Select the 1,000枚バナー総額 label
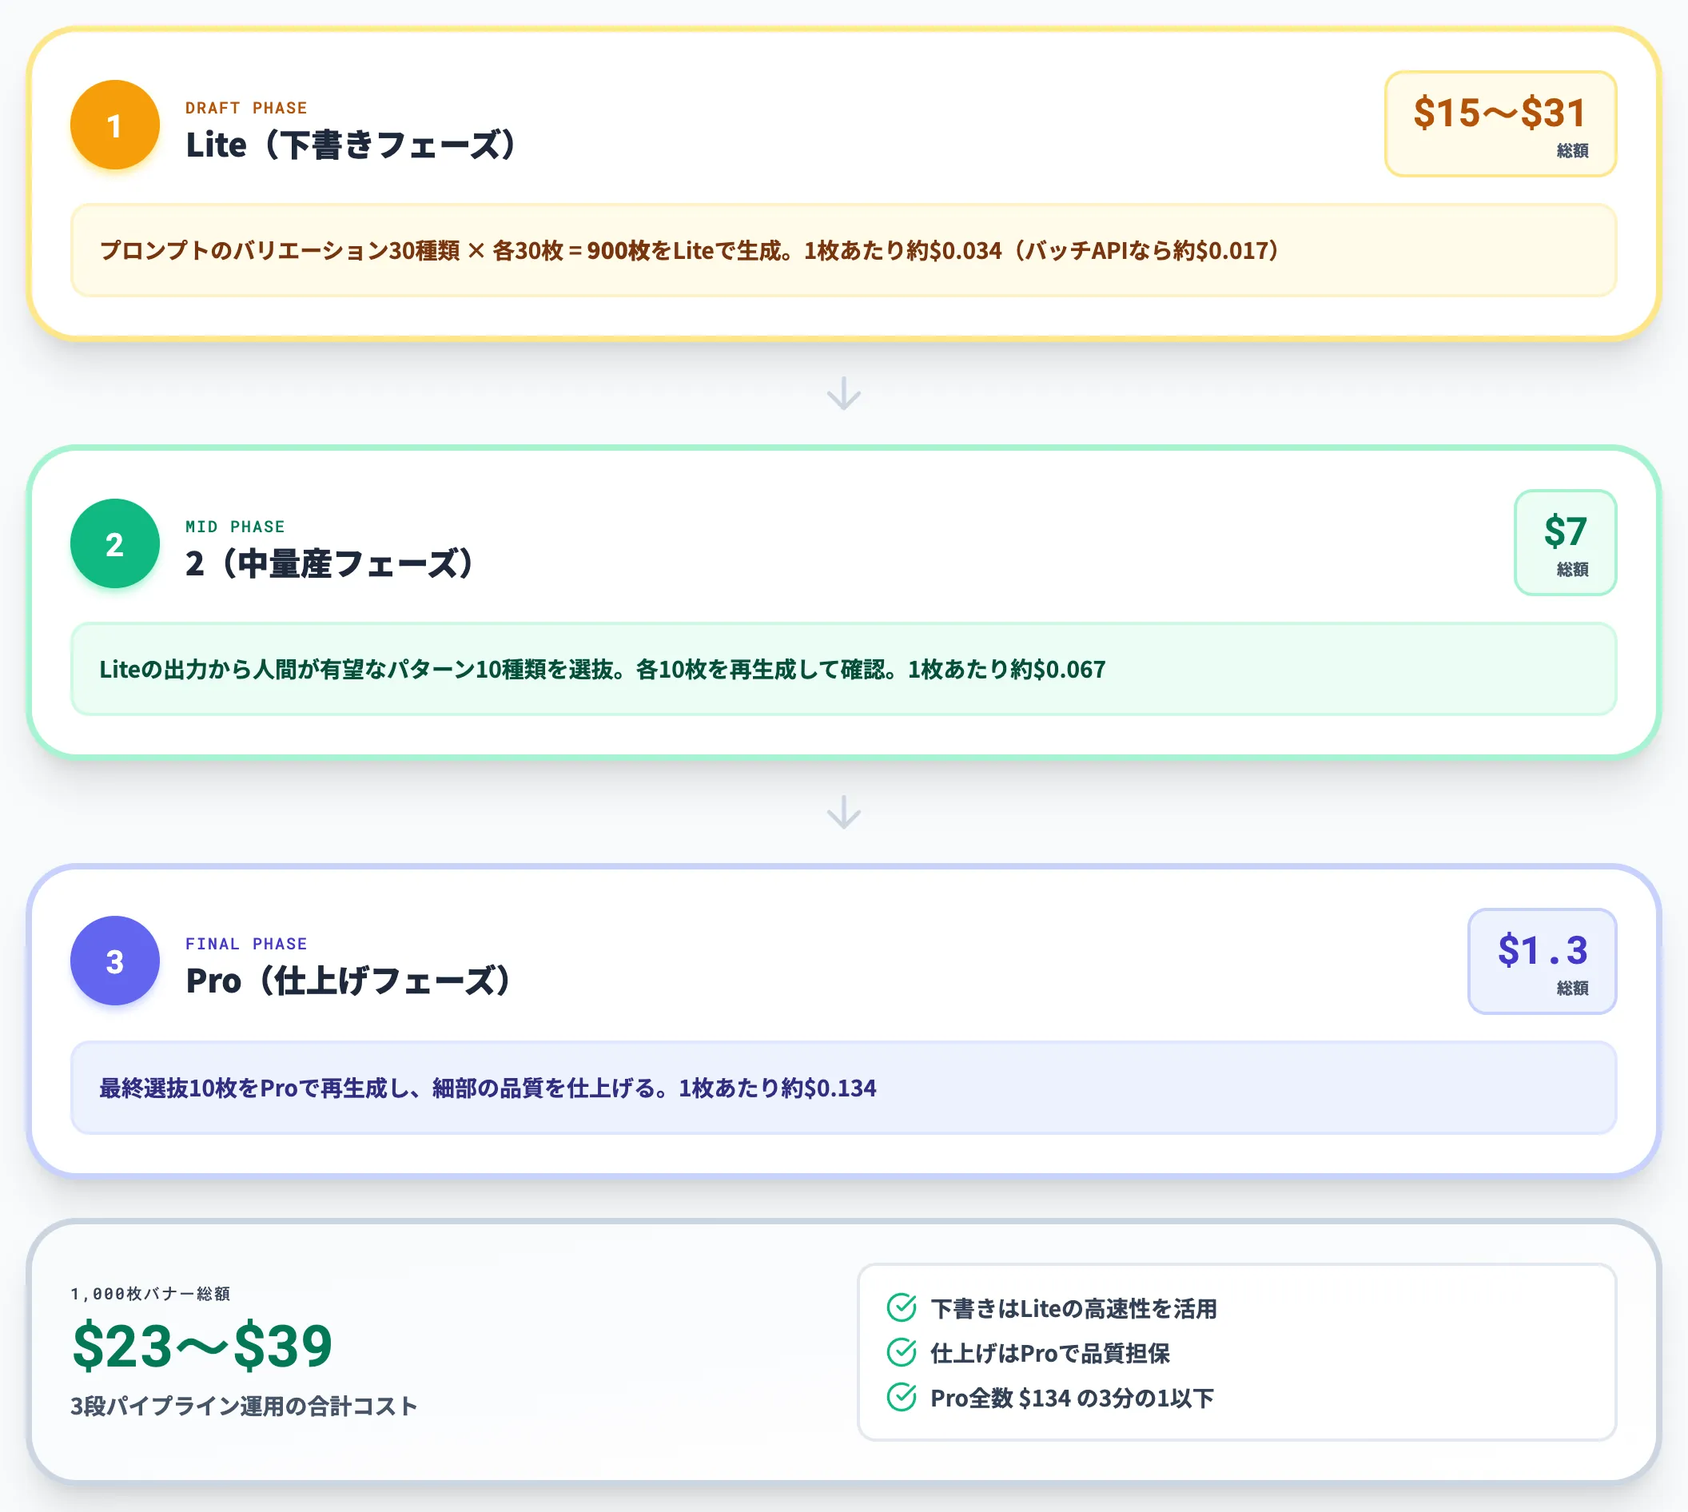 (x=150, y=1294)
